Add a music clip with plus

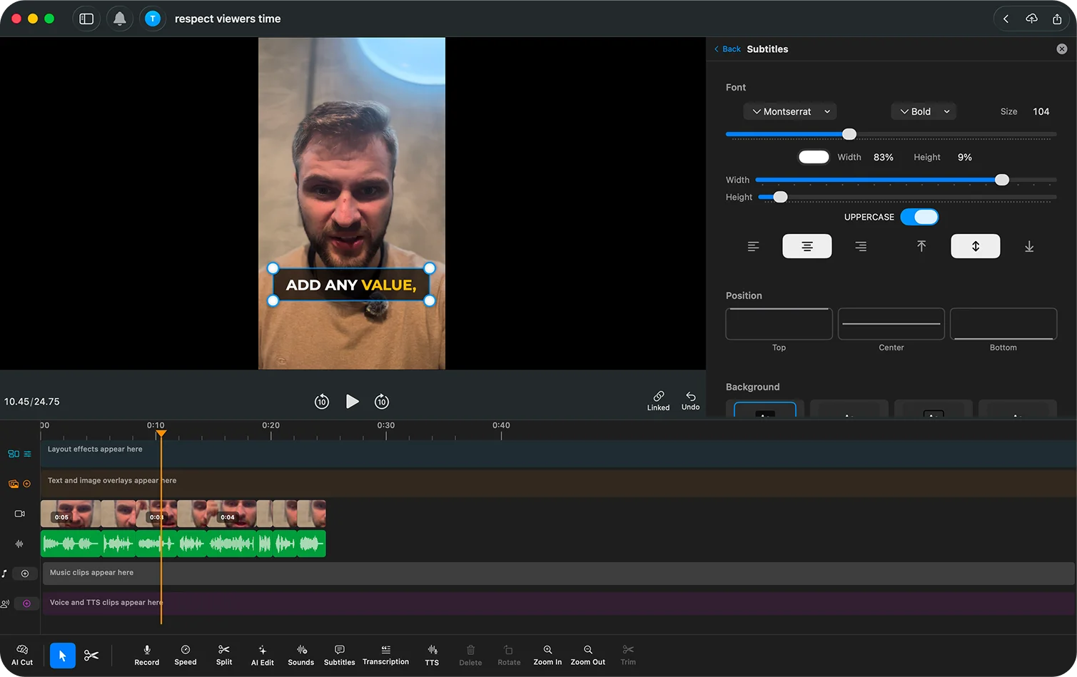click(25, 574)
